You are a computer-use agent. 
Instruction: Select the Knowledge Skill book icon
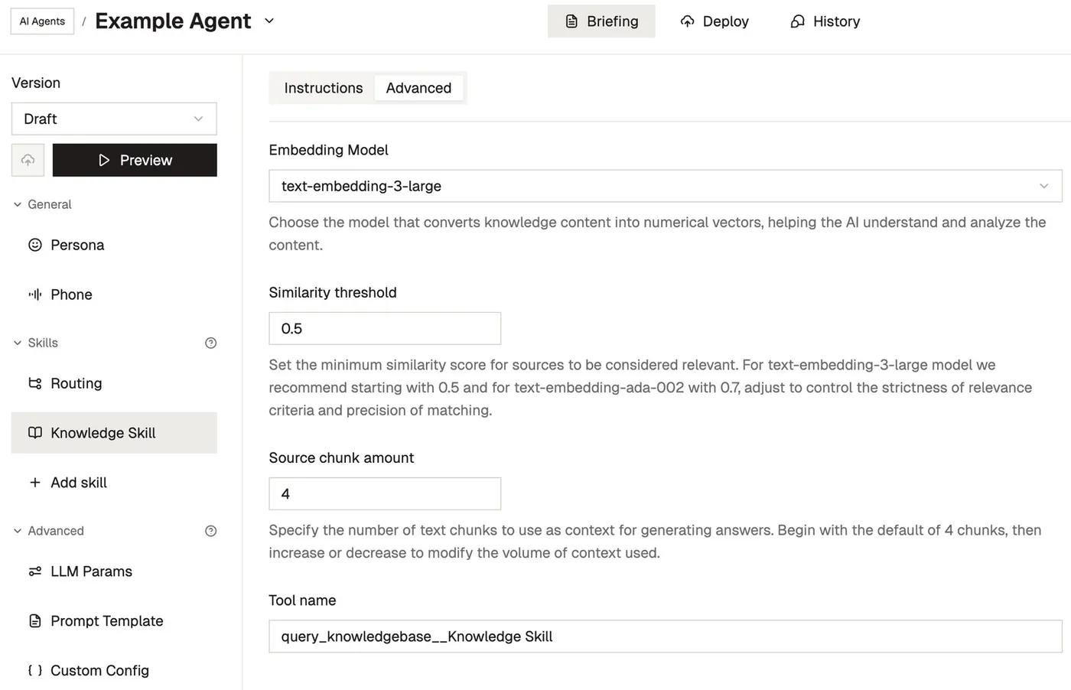point(34,432)
